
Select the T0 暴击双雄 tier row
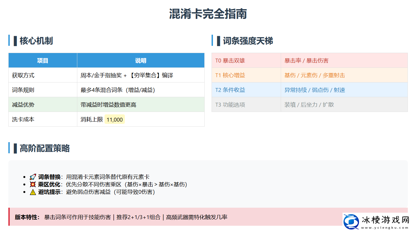pyautogui.click(x=309, y=60)
